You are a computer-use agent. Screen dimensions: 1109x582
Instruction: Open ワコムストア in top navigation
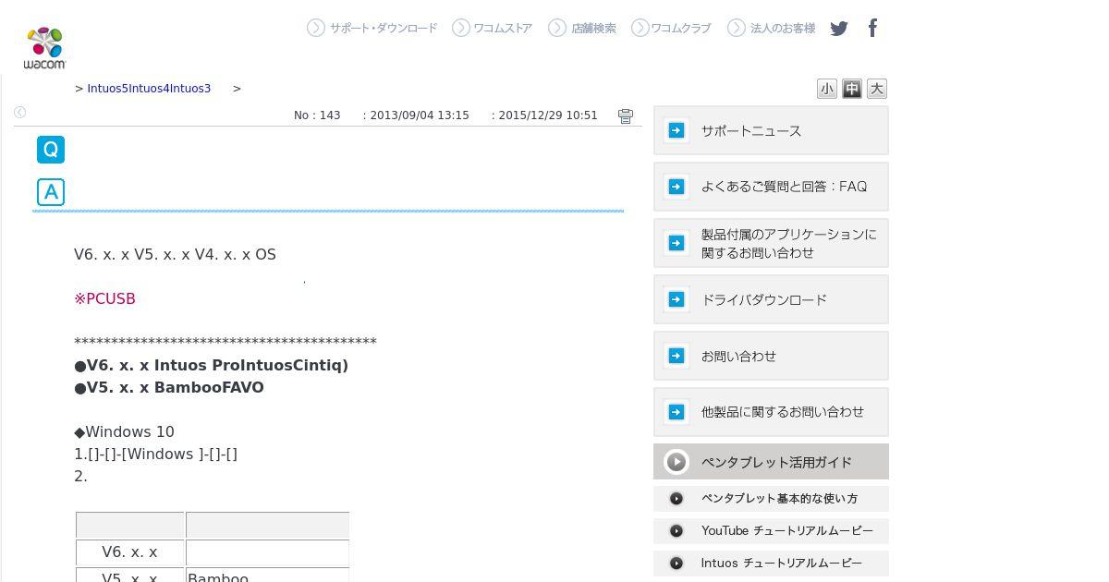pyautogui.click(x=503, y=29)
